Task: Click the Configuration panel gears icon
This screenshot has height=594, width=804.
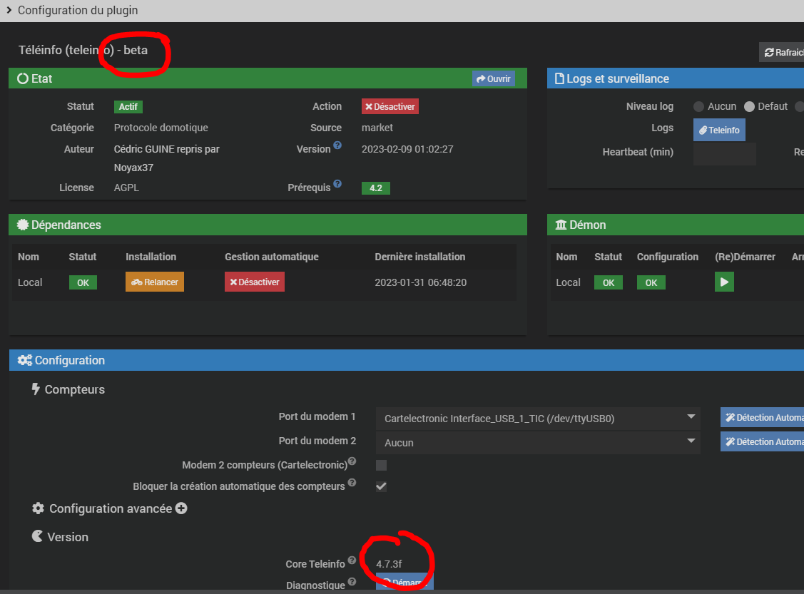Action: (24, 360)
